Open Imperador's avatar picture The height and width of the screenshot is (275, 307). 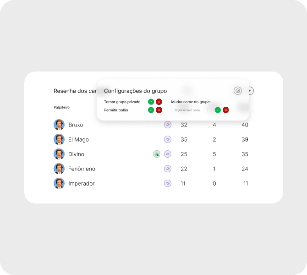pos(59,183)
